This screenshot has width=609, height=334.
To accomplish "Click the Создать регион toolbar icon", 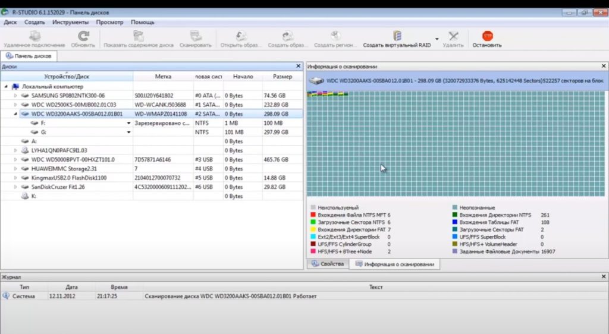I will (335, 36).
